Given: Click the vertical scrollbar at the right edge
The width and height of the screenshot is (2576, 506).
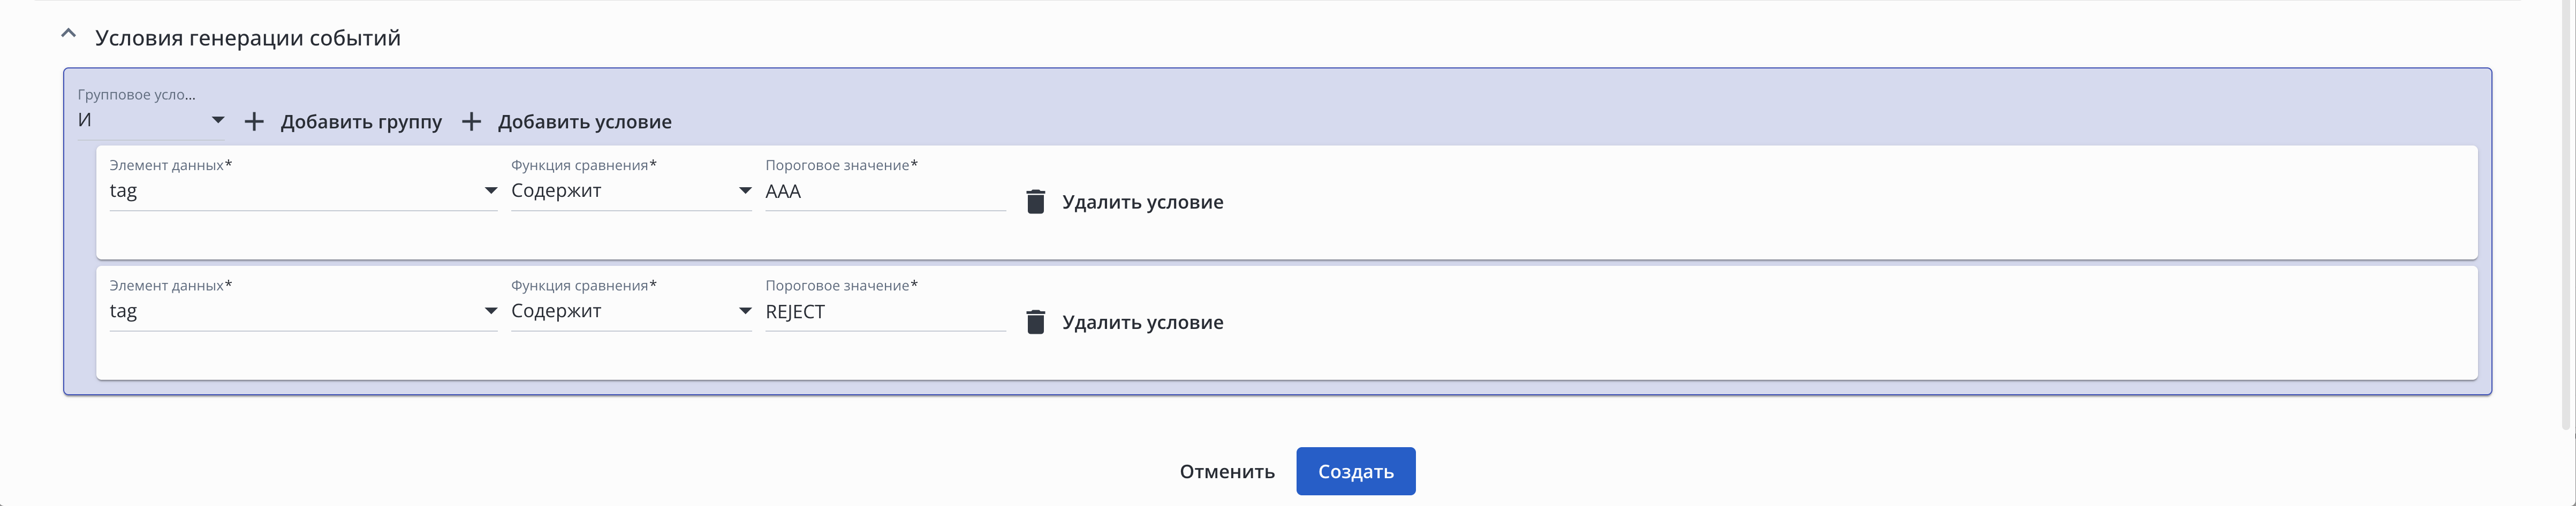Looking at the screenshot, I should (x=2566, y=215).
